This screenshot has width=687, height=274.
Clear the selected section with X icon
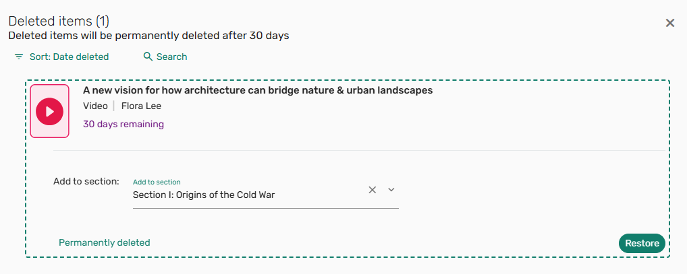coord(372,190)
